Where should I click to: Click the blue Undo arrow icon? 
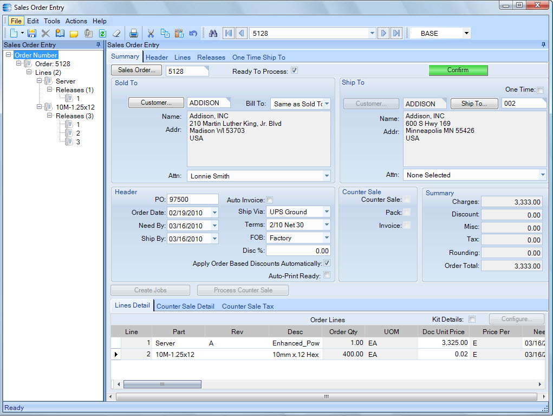click(193, 33)
